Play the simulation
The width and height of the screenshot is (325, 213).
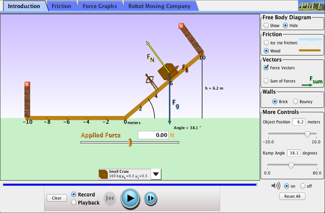tap(130, 198)
